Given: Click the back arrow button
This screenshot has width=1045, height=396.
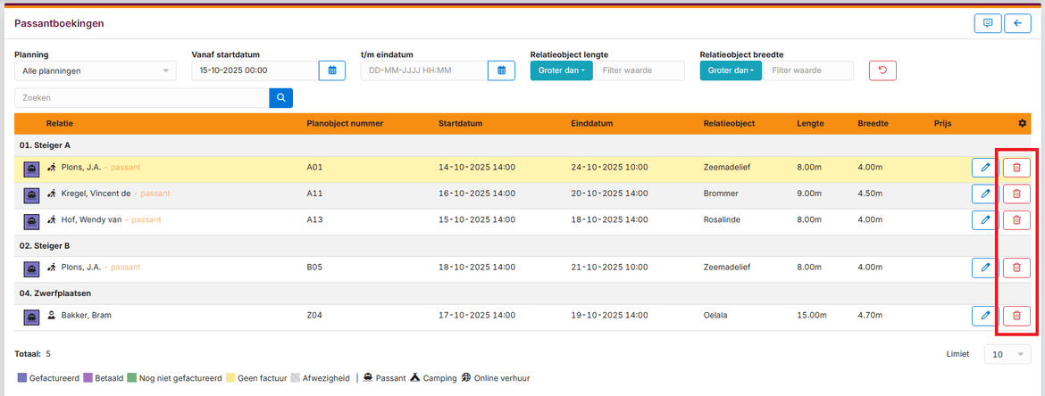Looking at the screenshot, I should pos(1017,24).
